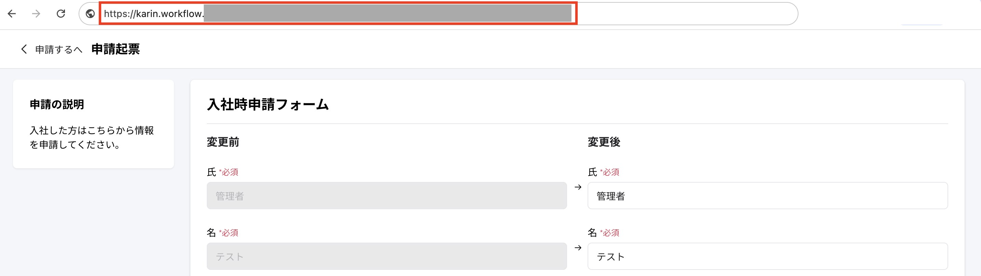Viewport: 981px width, 276px height.
Task: Click the browser forward arrow
Action: [x=36, y=14]
